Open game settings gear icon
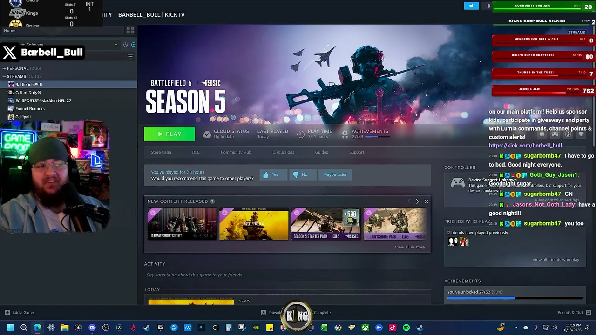This screenshot has width=596, height=335. coord(542,134)
